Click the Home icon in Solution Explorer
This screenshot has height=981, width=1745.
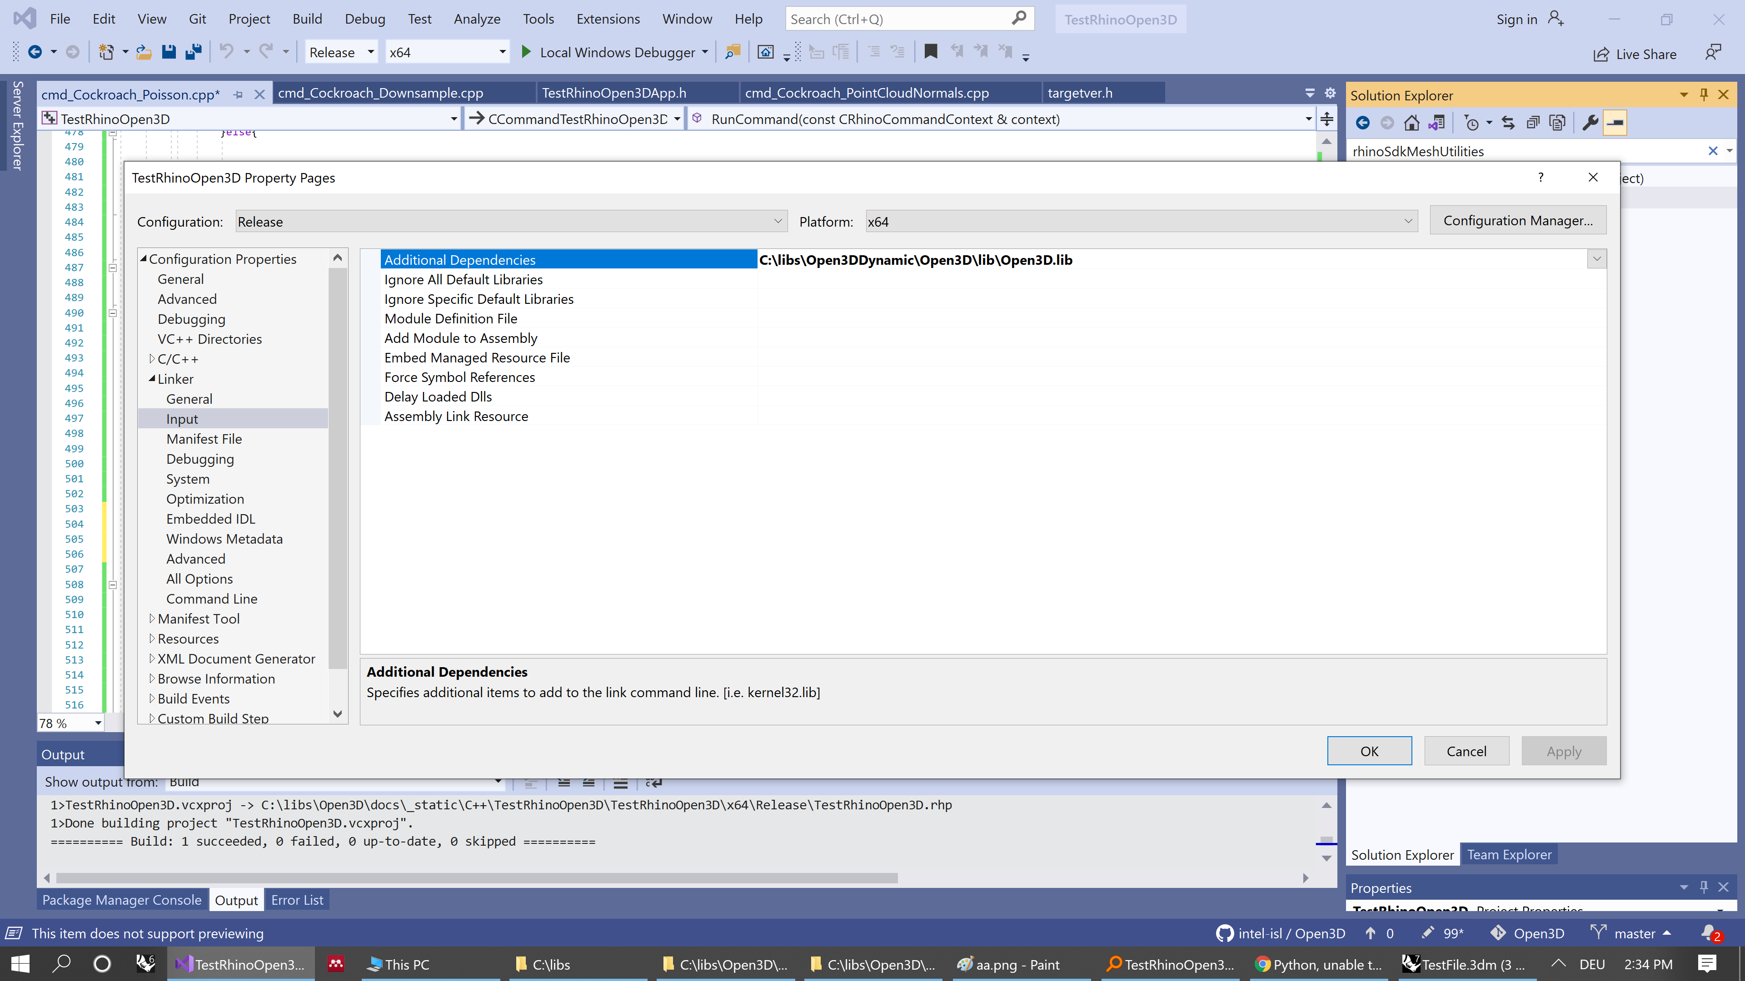(1412, 123)
